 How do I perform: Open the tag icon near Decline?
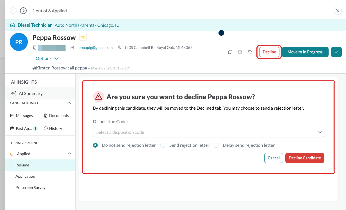[x=250, y=52]
